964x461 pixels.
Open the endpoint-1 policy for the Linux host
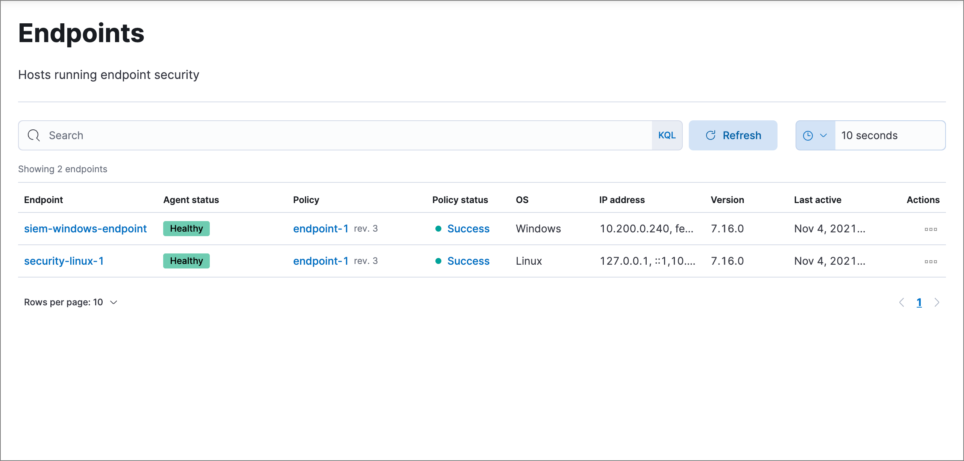click(320, 261)
